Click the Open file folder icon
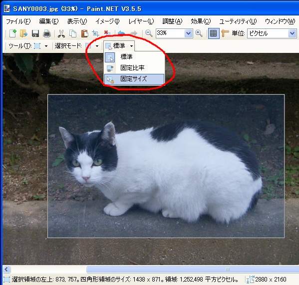Viewport: 299px width, 285px height. tap(24, 33)
